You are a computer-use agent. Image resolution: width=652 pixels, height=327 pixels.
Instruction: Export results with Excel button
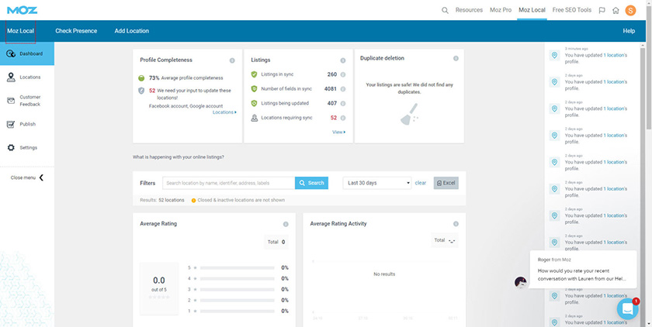coord(446,183)
